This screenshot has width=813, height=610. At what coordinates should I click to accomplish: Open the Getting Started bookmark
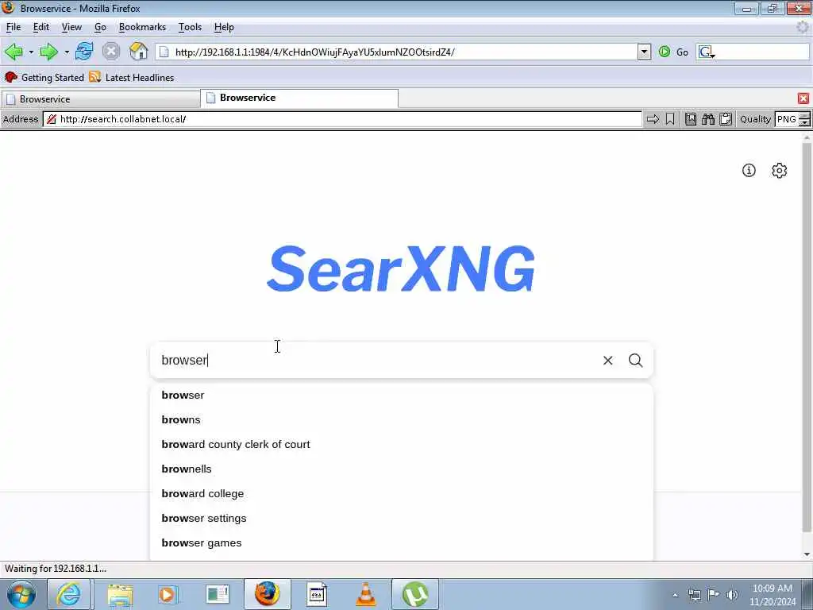(x=44, y=77)
